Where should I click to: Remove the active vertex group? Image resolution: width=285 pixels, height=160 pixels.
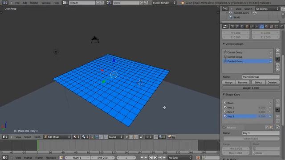[277, 55]
